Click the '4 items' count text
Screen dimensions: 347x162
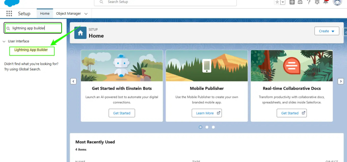[x=81, y=150]
